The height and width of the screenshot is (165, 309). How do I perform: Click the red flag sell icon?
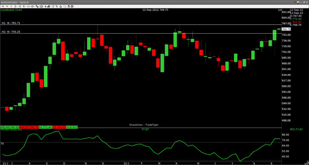click(x=7, y=6)
